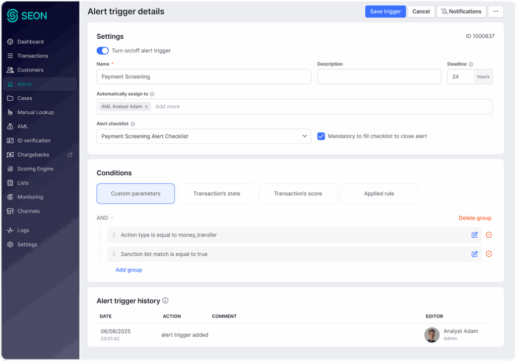Click Automatically assign to info icon

point(152,94)
